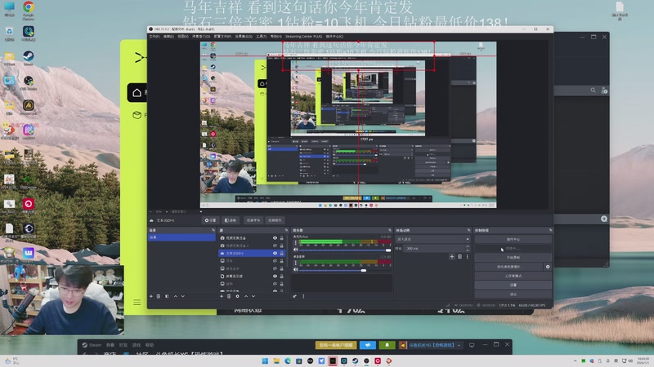The width and height of the screenshot is (654, 367).
Task: Open the 工具(T) menu in OBS
Action: (x=261, y=37)
